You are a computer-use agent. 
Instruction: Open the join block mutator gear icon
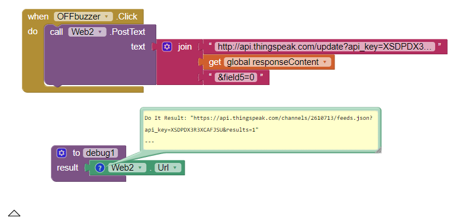click(x=167, y=47)
